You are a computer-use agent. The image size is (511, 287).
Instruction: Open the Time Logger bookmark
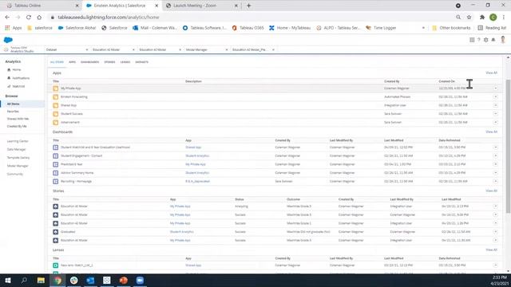tap(381, 28)
